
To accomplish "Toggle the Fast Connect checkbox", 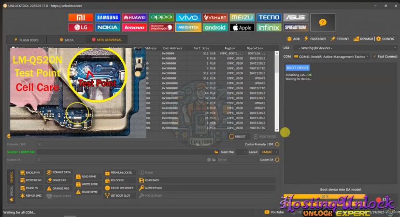I will click(373, 56).
